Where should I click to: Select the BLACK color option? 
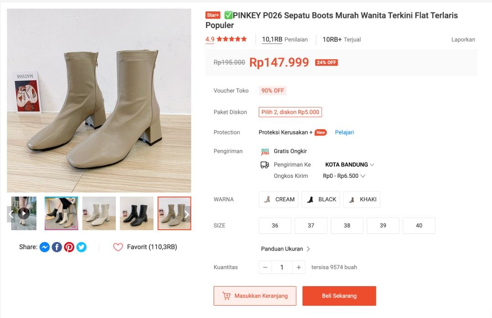[x=321, y=199]
